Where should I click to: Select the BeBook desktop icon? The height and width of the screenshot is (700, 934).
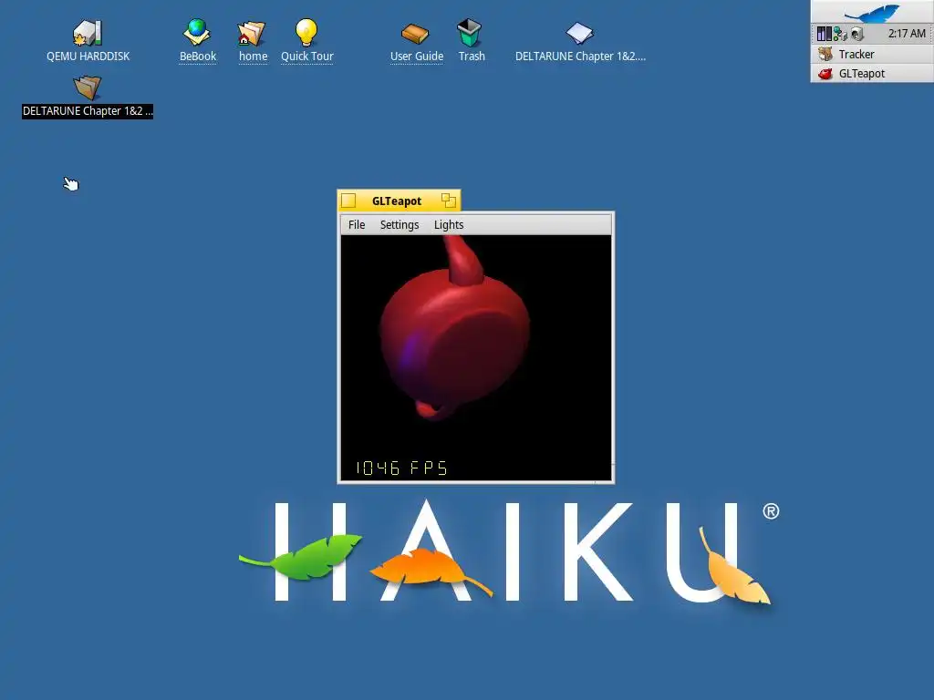tap(197, 32)
